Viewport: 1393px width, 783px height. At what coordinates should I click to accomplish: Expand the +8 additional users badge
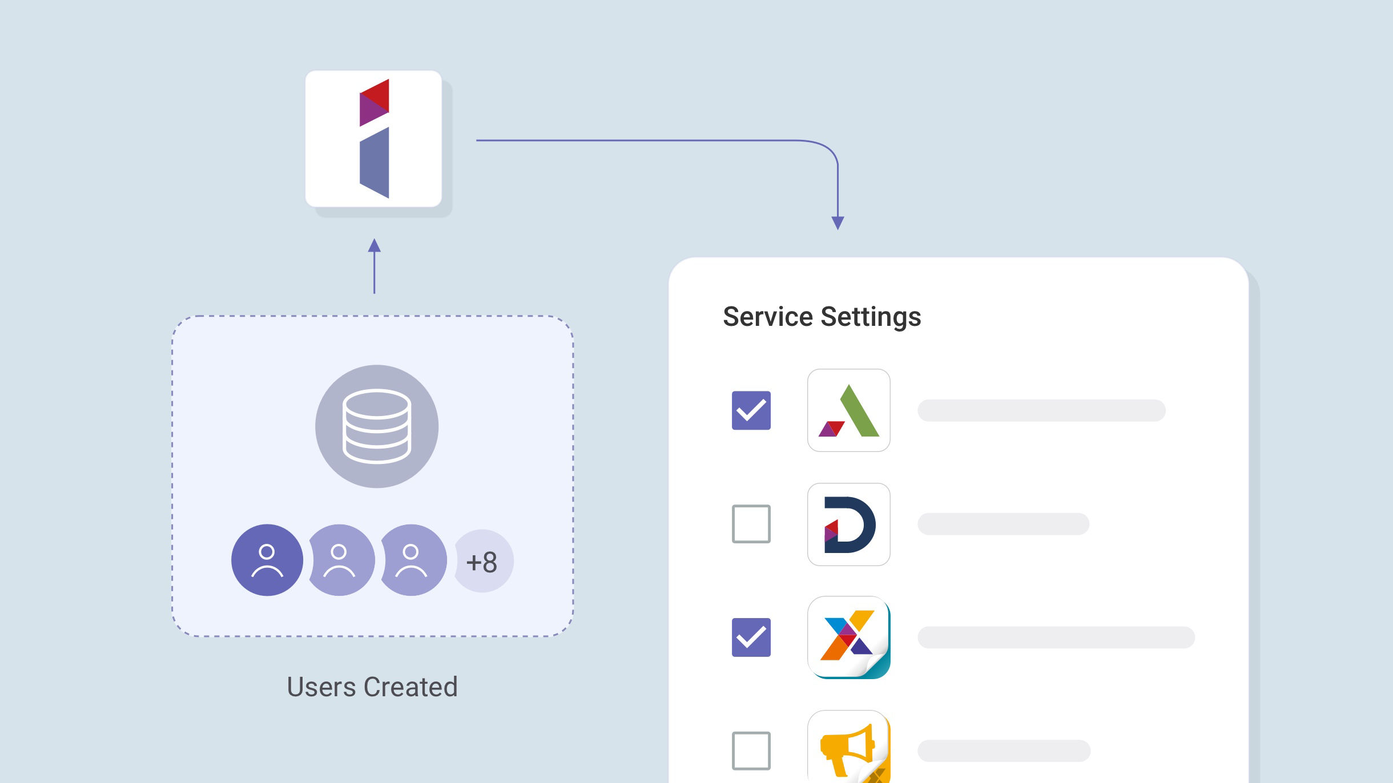(x=484, y=562)
